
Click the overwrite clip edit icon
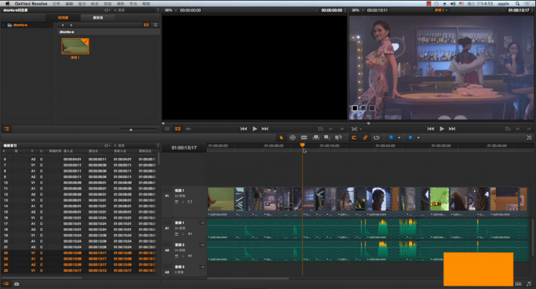327,138
